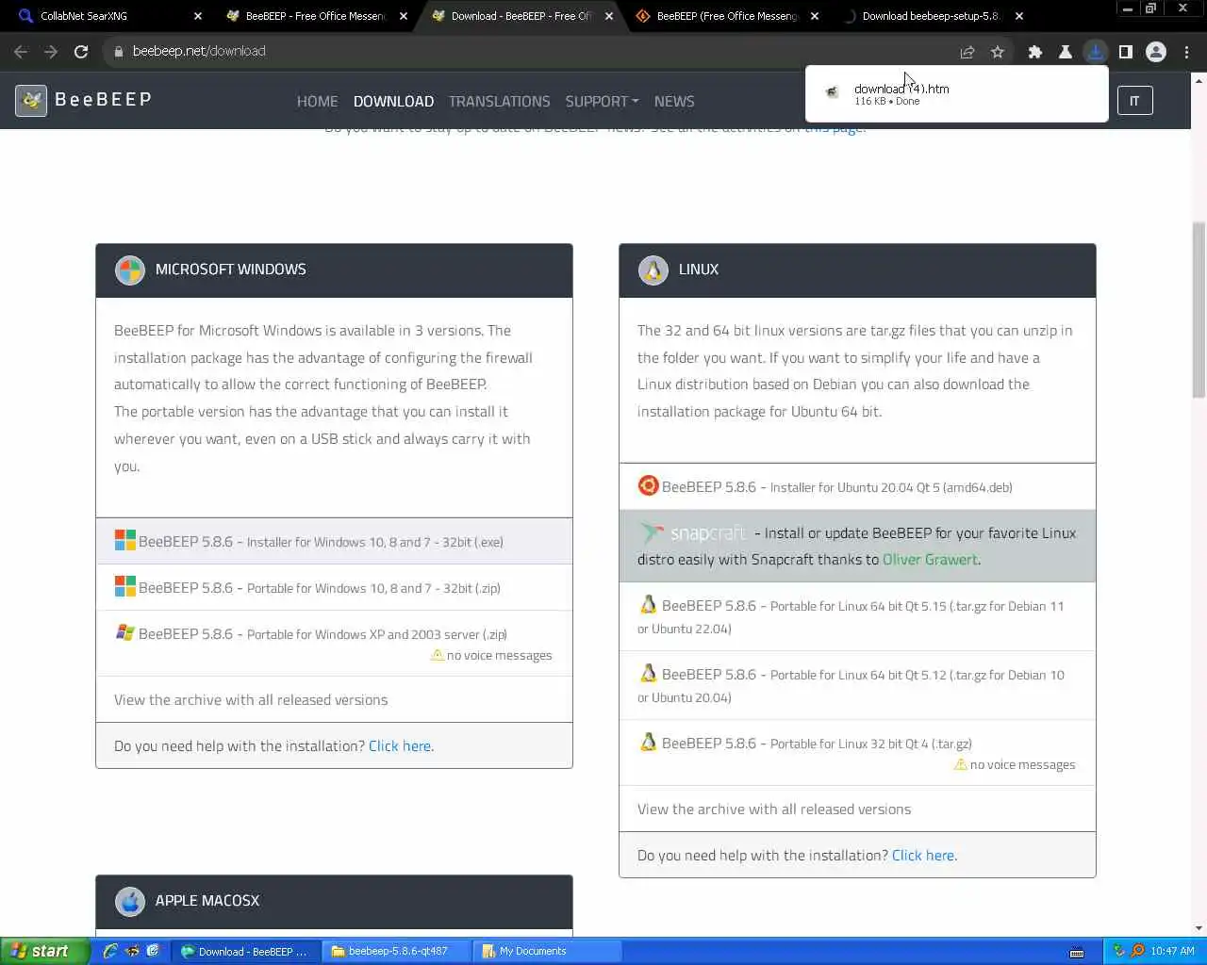
Task: Click the Snapcraft logo
Action: pyautogui.click(x=693, y=533)
